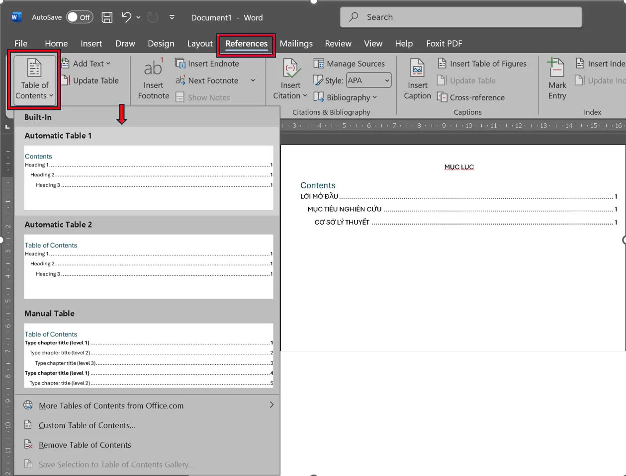Click the Word application icon in title bar
Image resolution: width=626 pixels, height=476 pixels.
tap(15, 17)
